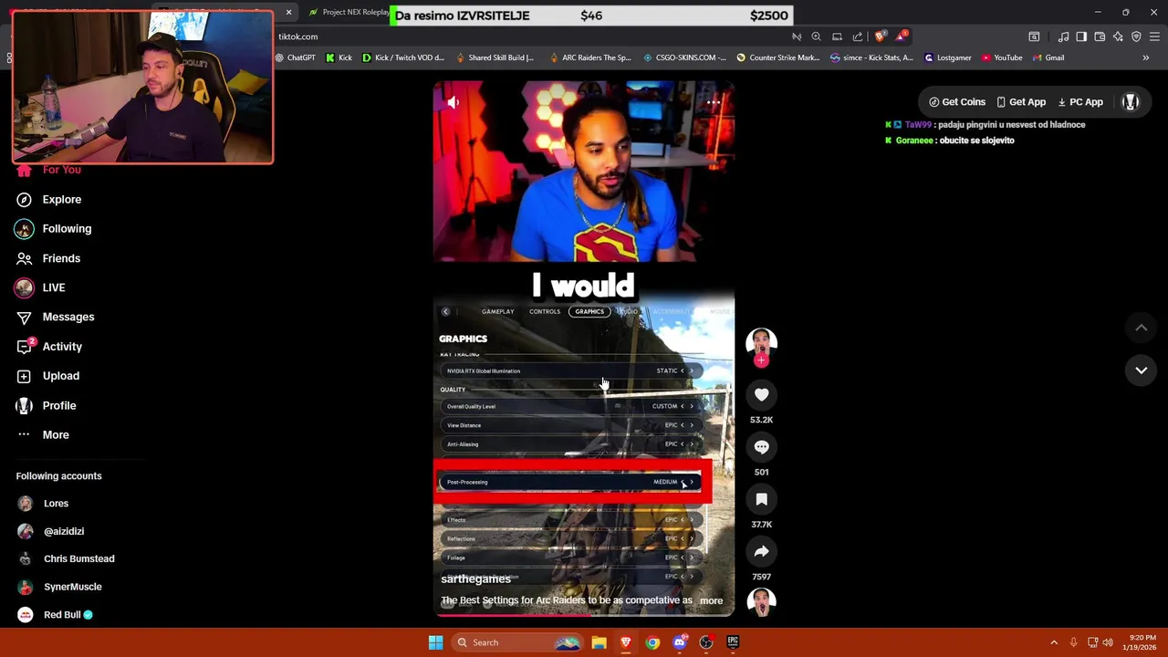
Task: Expand video caption with more
Action: click(x=711, y=600)
